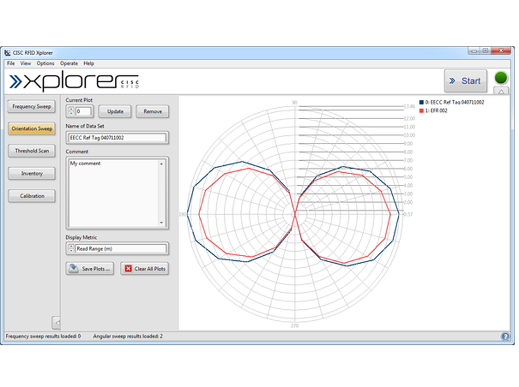The width and height of the screenshot is (519, 387).
Task: Click the floppy disk icon on Save Plots
Action: (x=73, y=268)
